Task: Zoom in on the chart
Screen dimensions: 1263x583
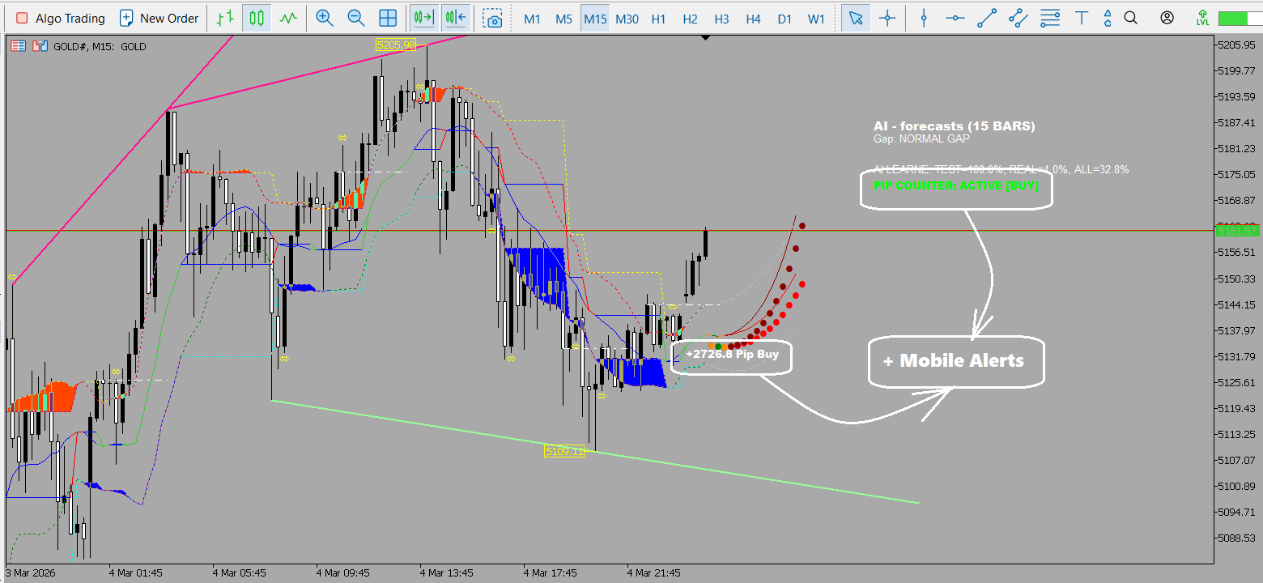Action: [x=325, y=18]
